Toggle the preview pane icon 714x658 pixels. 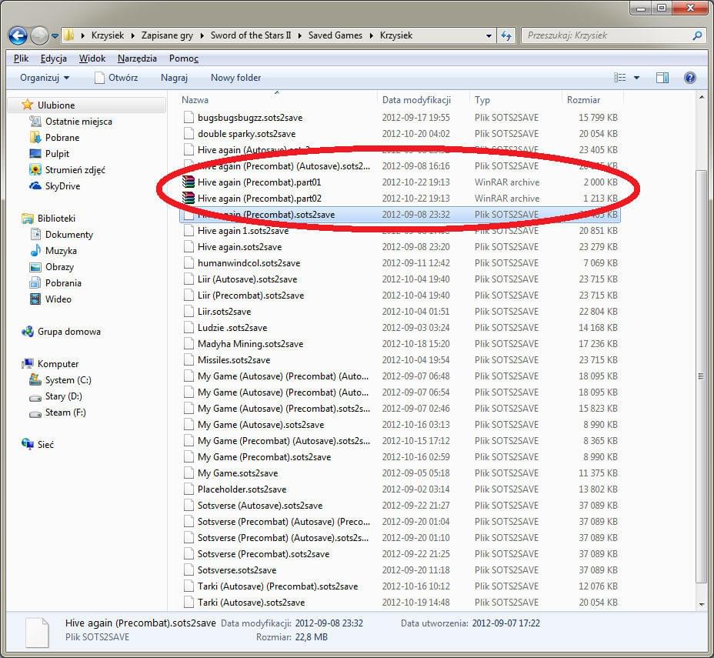coord(662,78)
